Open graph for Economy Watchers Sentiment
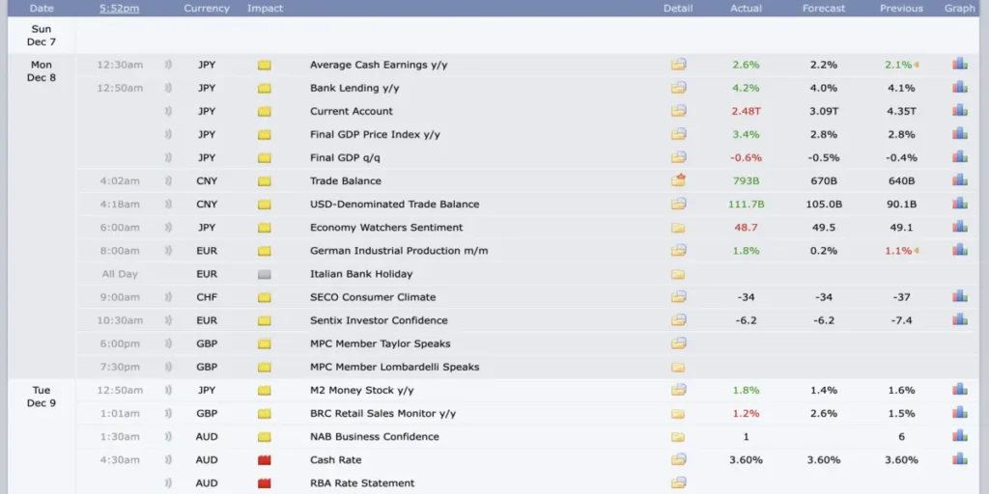Viewport: 989px width, 494px height. [959, 228]
